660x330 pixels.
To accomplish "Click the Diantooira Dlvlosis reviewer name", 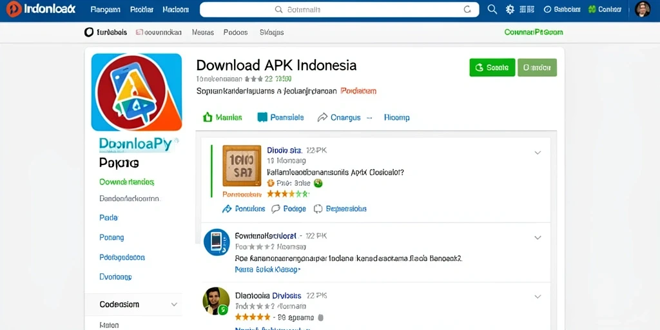I will click(268, 295).
